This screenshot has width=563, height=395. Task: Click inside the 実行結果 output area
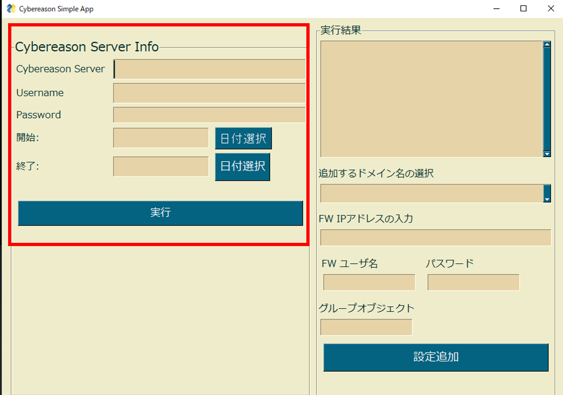tap(431, 99)
